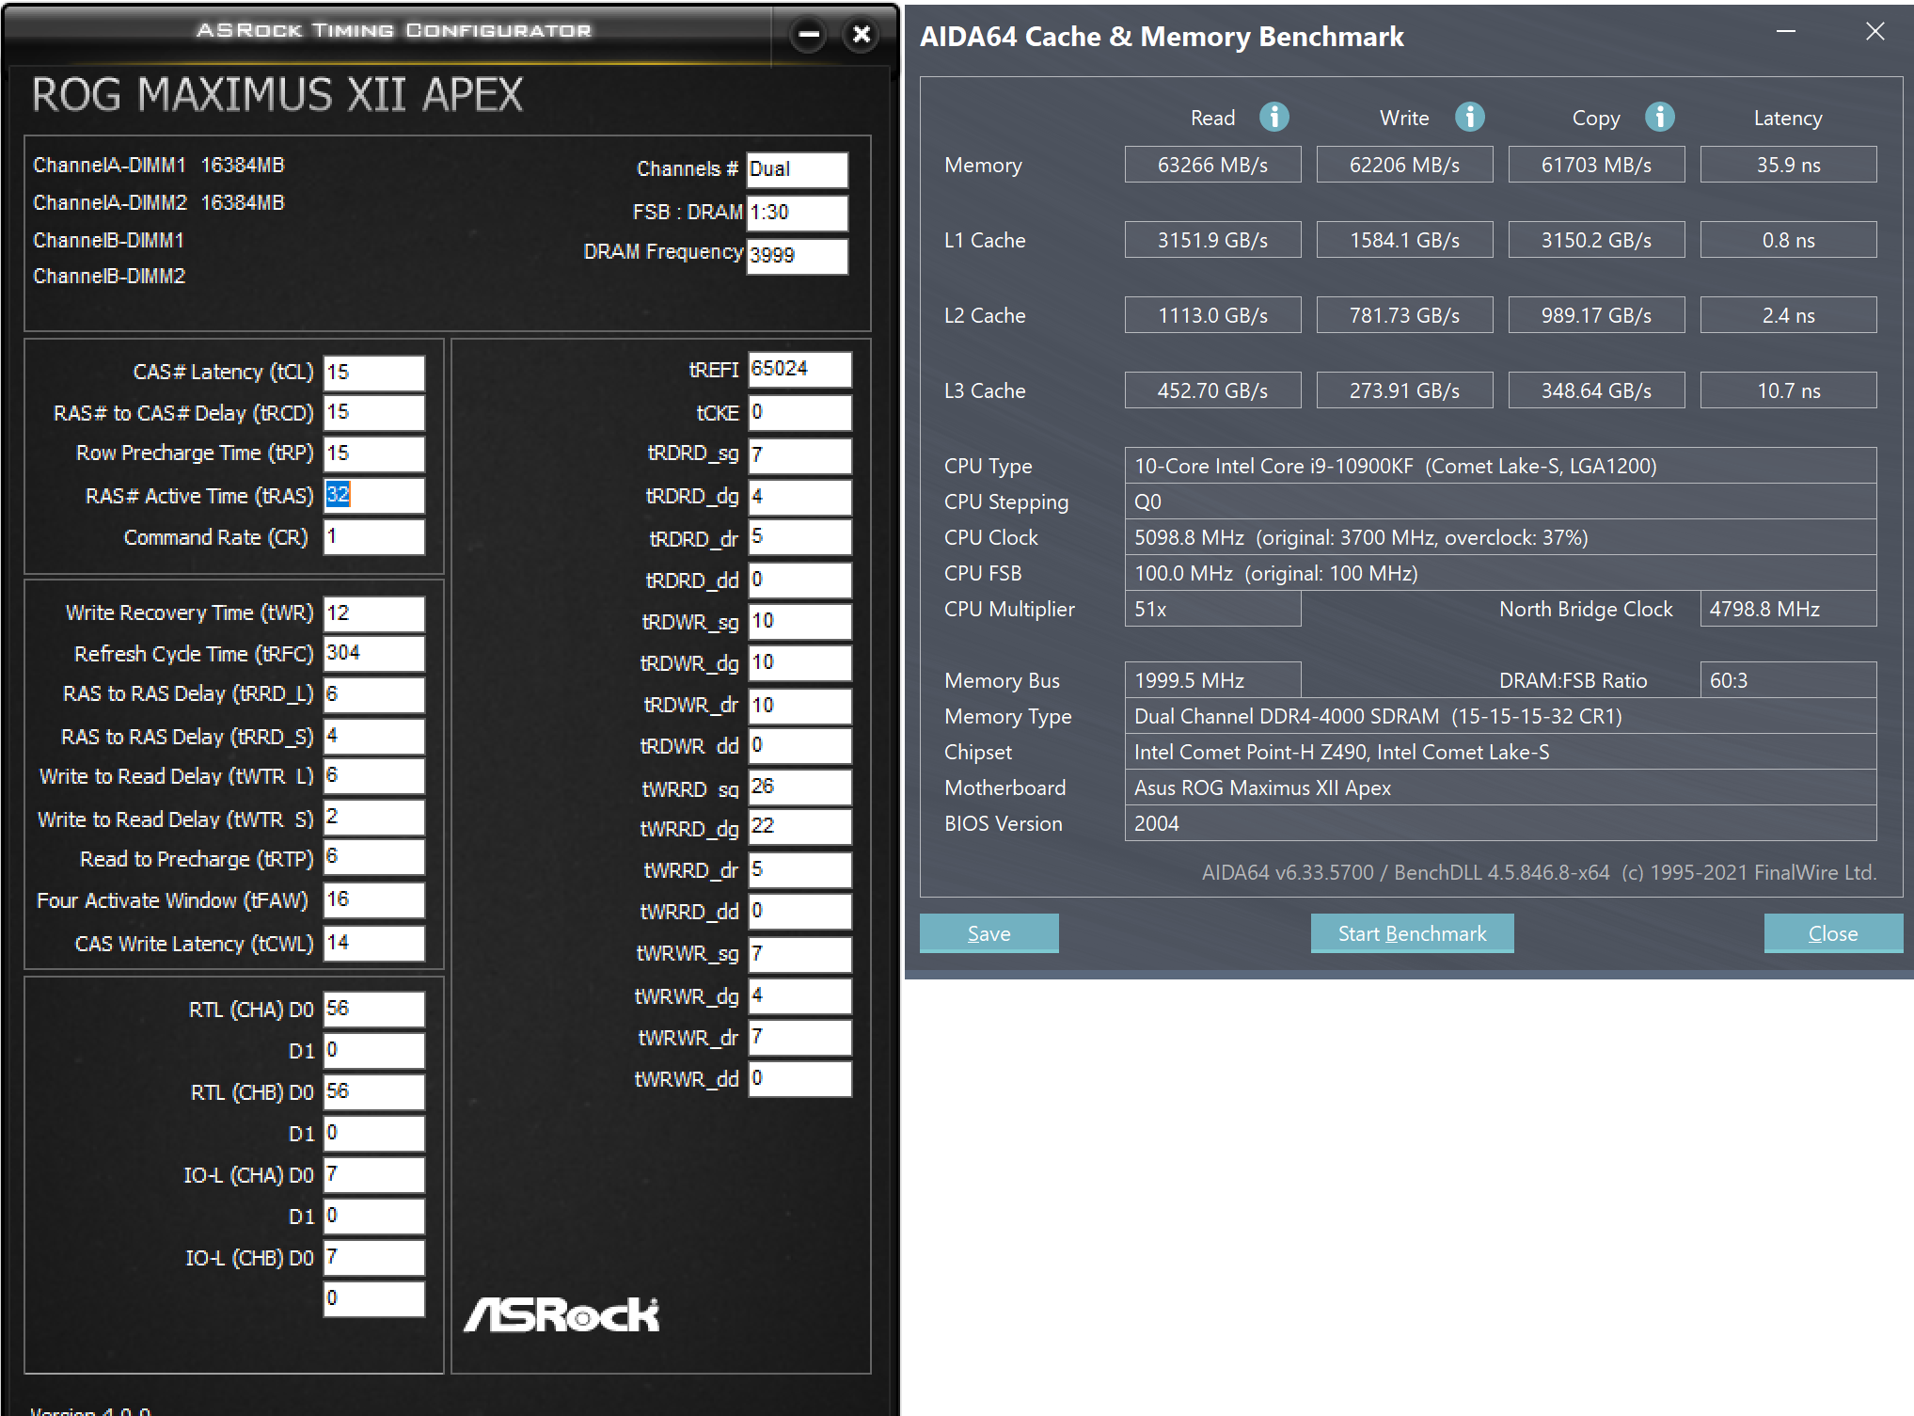Click the Memory Latency result box
This screenshot has width=1914, height=1416.
1788,165
